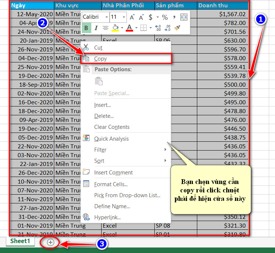This screenshot has width=275, height=253.
Task: Open fill color dropdown arrow
Action: pos(122,28)
